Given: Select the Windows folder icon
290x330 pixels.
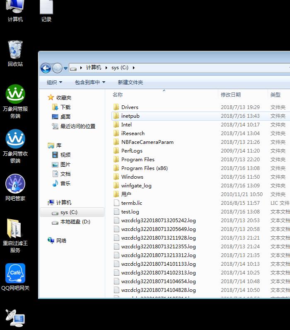Looking at the screenshot, I should click(116, 177).
